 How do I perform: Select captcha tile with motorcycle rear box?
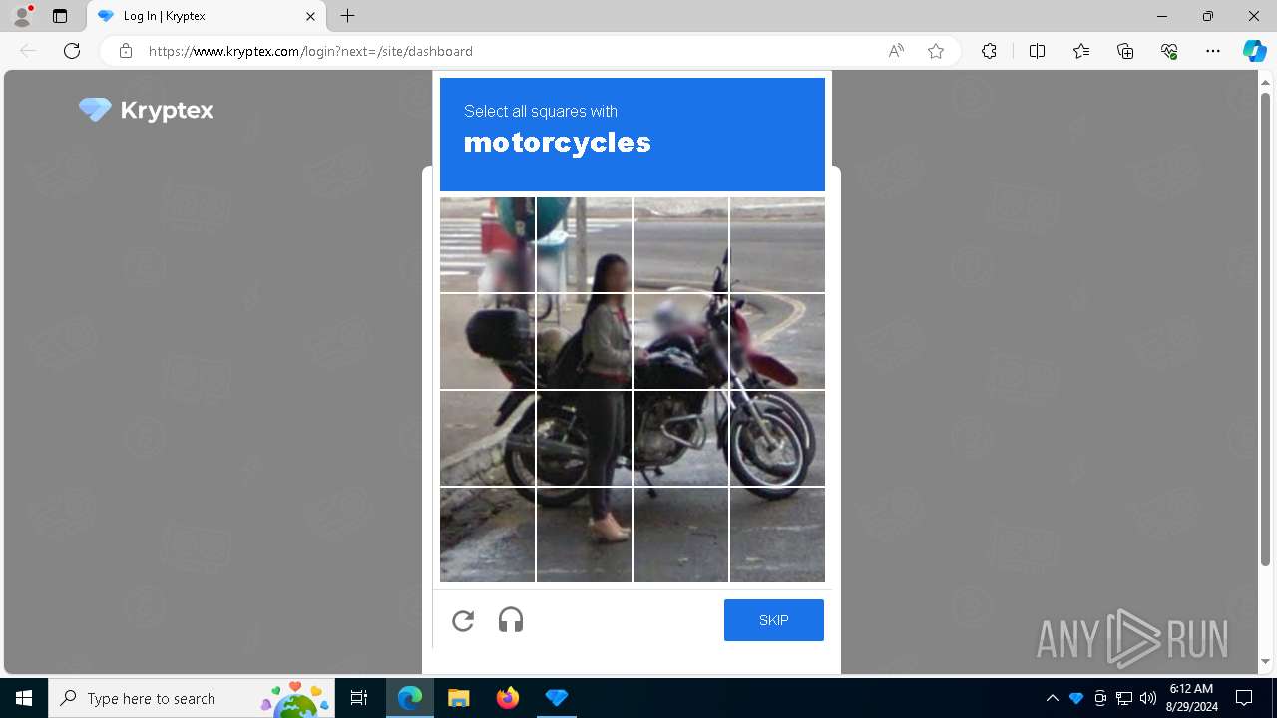point(487,341)
